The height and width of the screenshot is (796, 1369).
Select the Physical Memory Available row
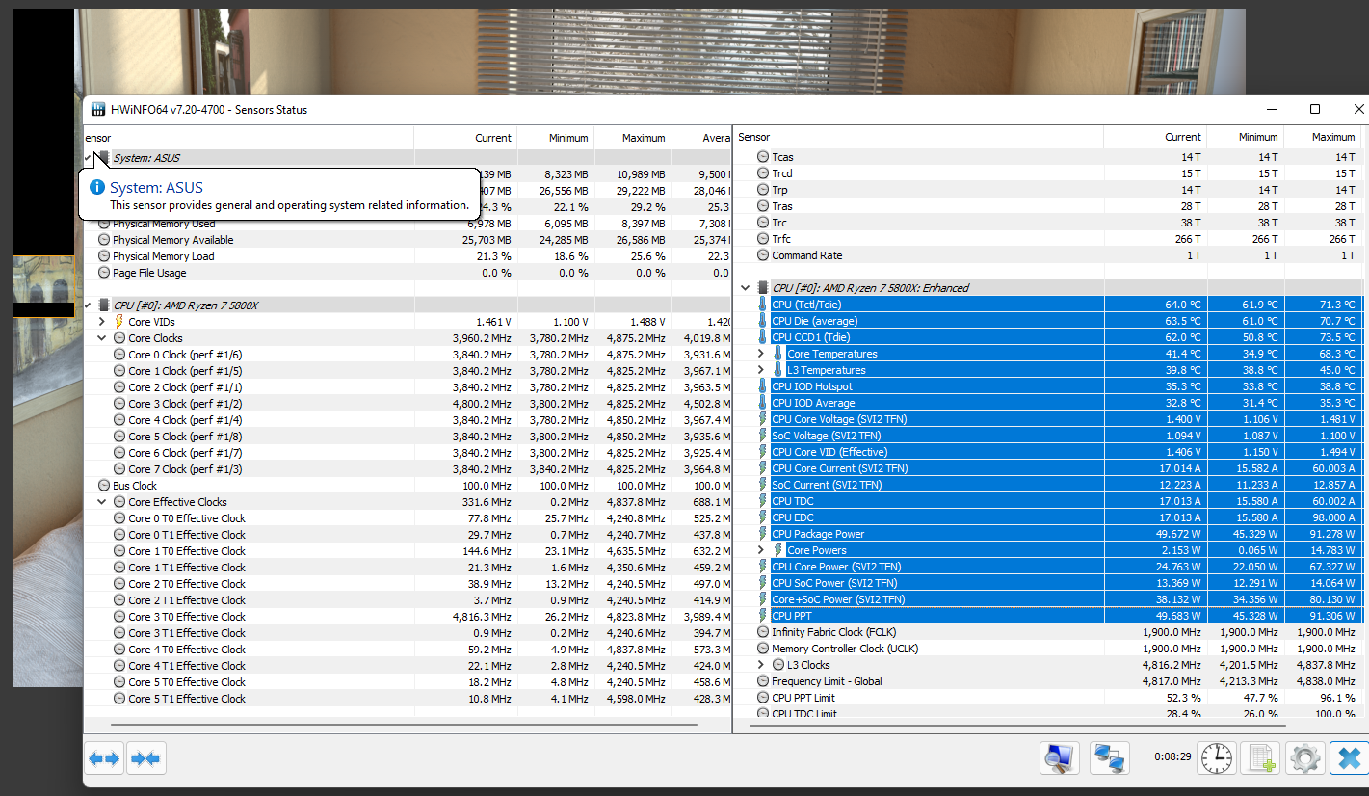click(408, 240)
